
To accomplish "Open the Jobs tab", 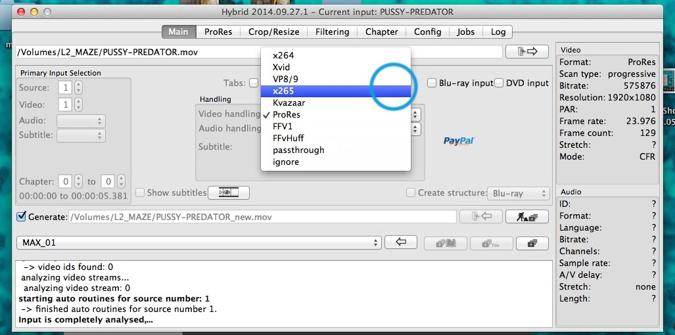I will pyautogui.click(x=466, y=32).
